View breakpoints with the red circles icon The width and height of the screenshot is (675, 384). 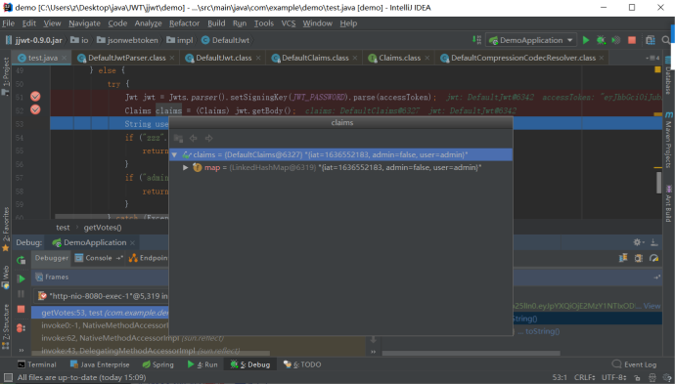21,328
